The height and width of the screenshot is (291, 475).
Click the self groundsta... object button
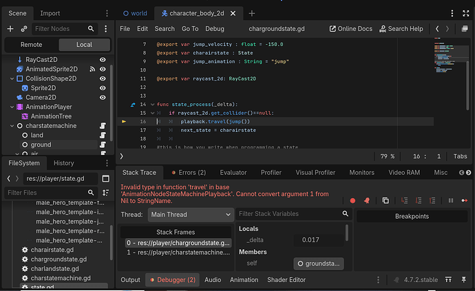[x=318, y=263]
